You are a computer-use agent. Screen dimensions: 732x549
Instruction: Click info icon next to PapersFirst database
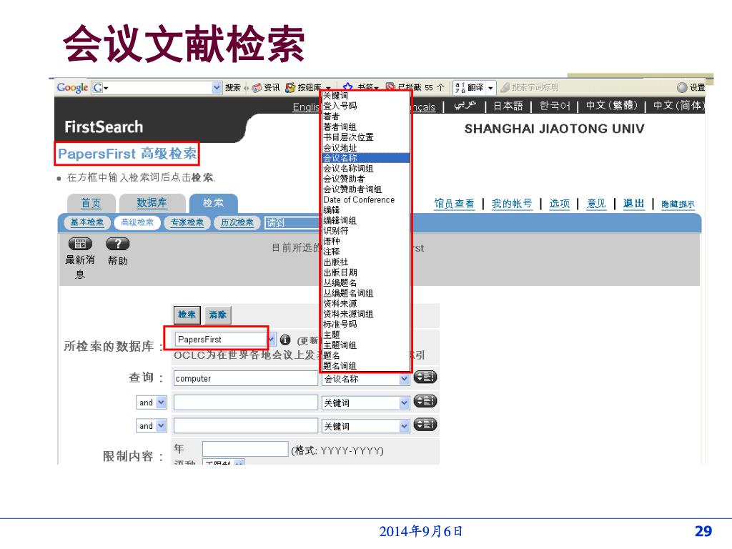point(285,340)
